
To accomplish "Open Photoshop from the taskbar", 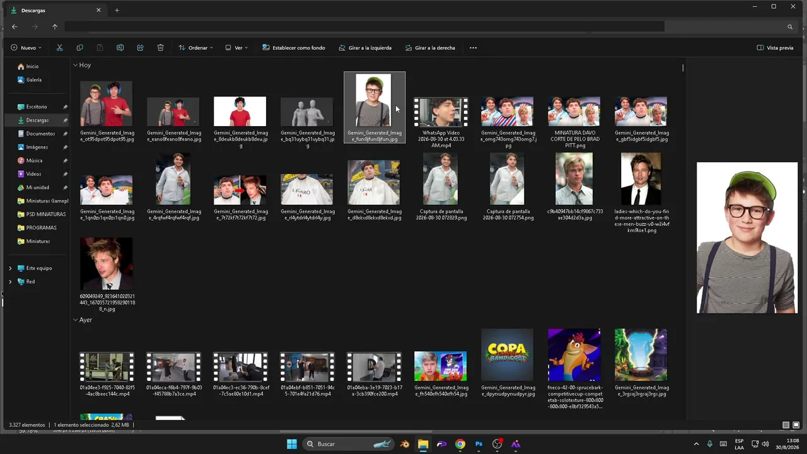I will coord(479,444).
